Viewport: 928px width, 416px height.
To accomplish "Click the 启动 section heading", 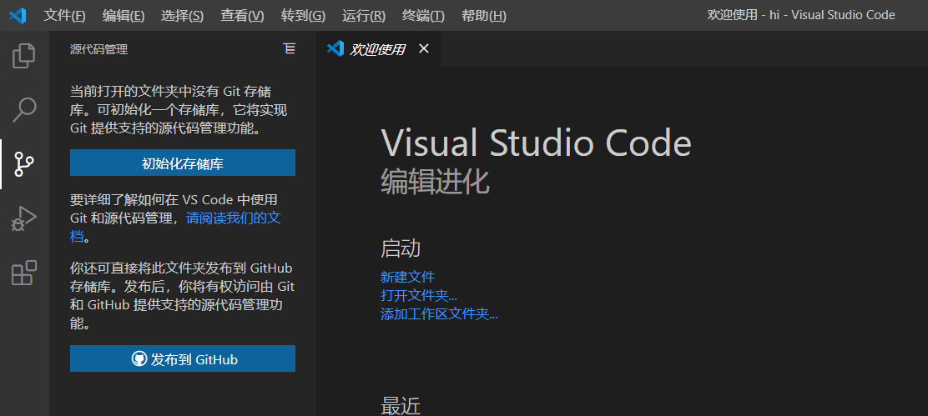I will click(401, 248).
